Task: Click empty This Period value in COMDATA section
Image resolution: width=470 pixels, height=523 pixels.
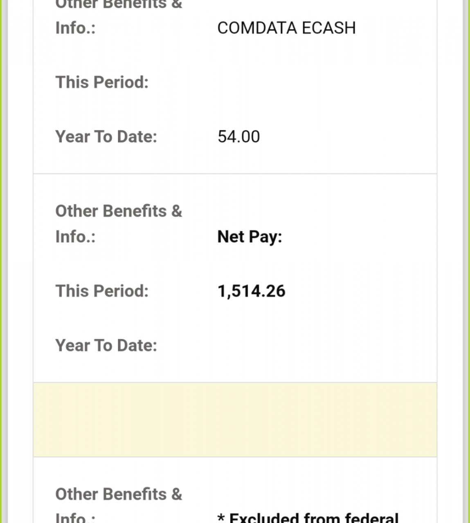Action: [286, 83]
